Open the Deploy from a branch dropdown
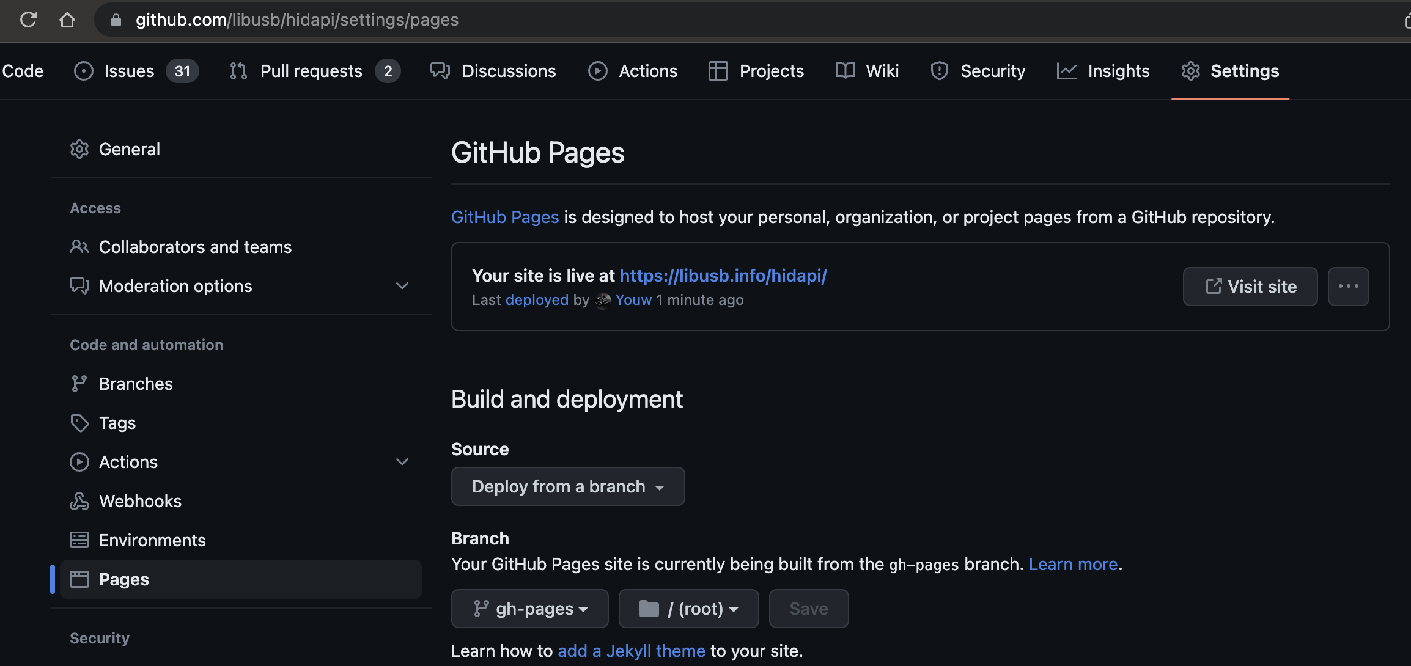This screenshot has height=666, width=1411. click(x=567, y=486)
